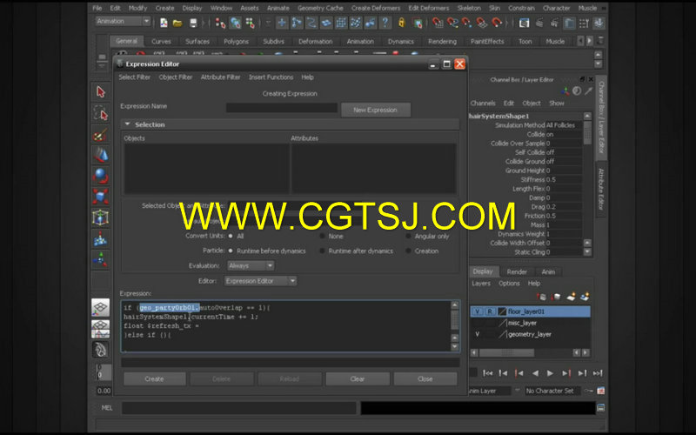Click layer list horizontal scrollbar thumb
This screenshot has width=696, height=435.
pyautogui.click(x=506, y=353)
